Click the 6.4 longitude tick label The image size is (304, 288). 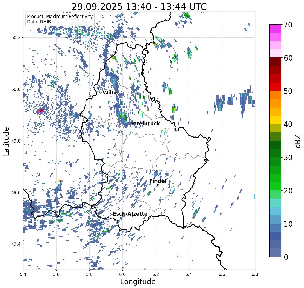coord(189,274)
